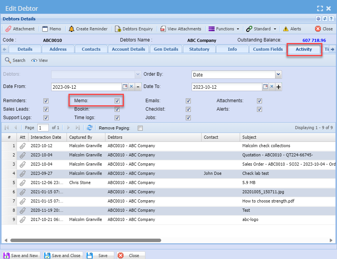Click the Attachment paperclip toolbar icon
The image size is (337, 259).
[8, 29]
